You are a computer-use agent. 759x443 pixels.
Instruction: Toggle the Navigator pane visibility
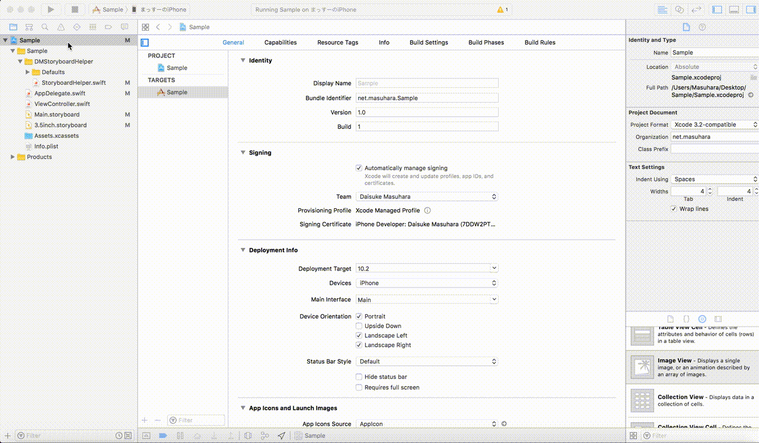[717, 9]
